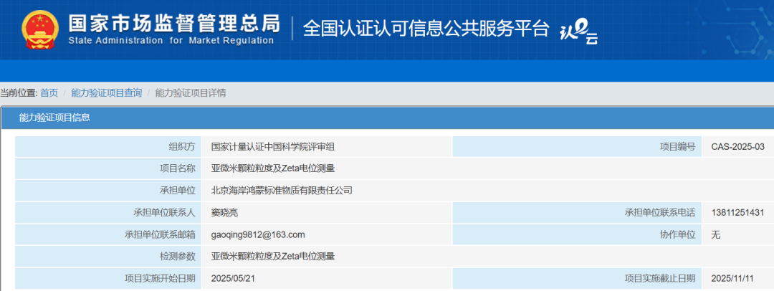
Task: Select the 检测参数 value 亚微米颗粒粒度及Zeta电位测量
Action: pos(273,257)
